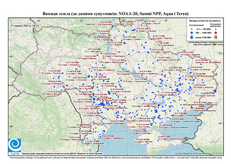Click the УкрГМІ text under the logo
The width and height of the screenshot is (231, 164).
point(15,154)
